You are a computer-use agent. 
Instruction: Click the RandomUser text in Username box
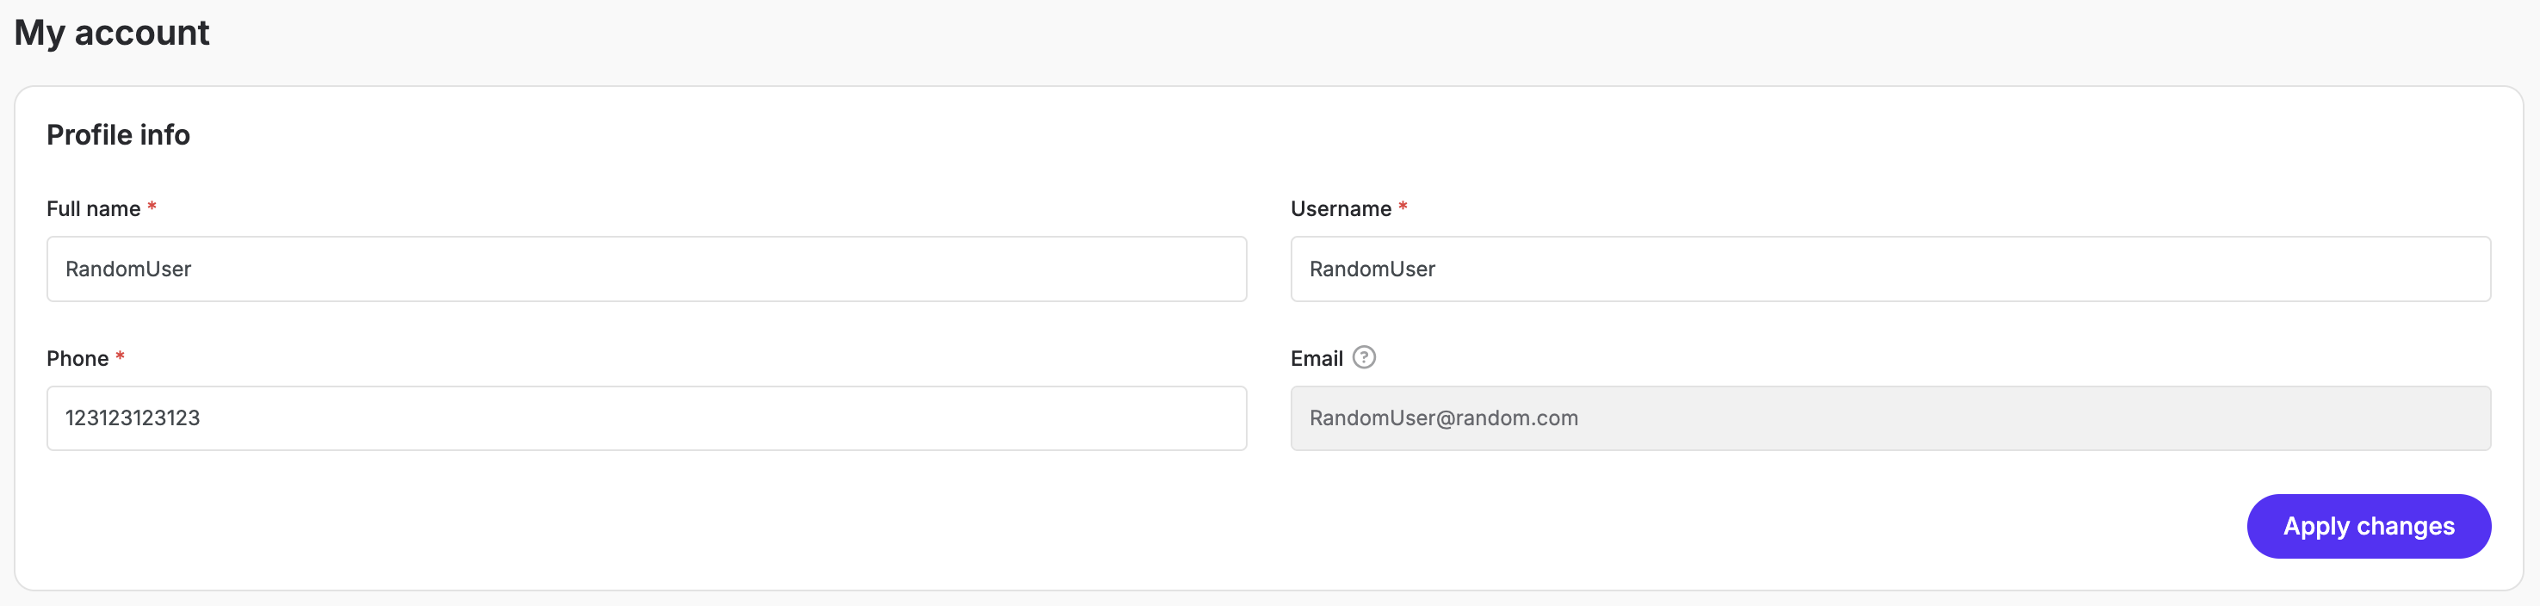(1372, 269)
